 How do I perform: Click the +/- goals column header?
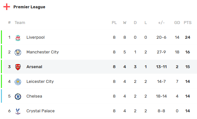161,23
